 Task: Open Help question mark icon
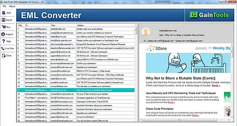click(x=4, y=41)
